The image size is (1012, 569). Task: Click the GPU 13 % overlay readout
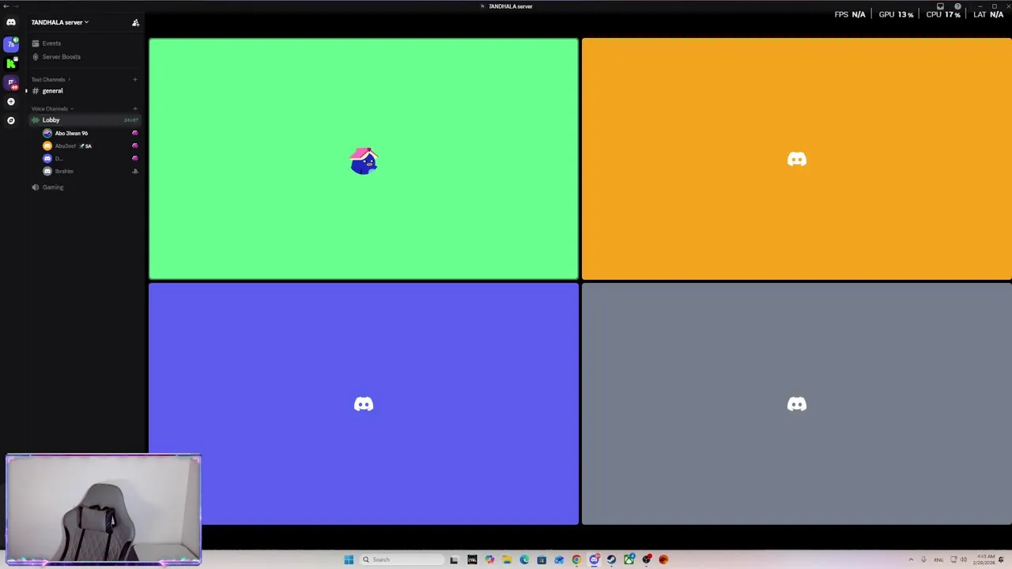[896, 14]
